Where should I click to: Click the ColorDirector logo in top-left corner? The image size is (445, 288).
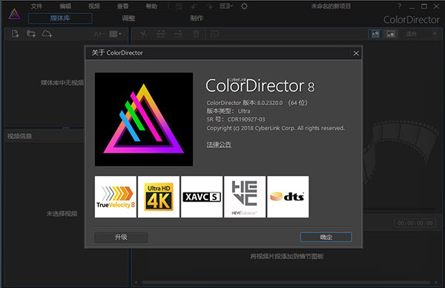click(x=14, y=14)
